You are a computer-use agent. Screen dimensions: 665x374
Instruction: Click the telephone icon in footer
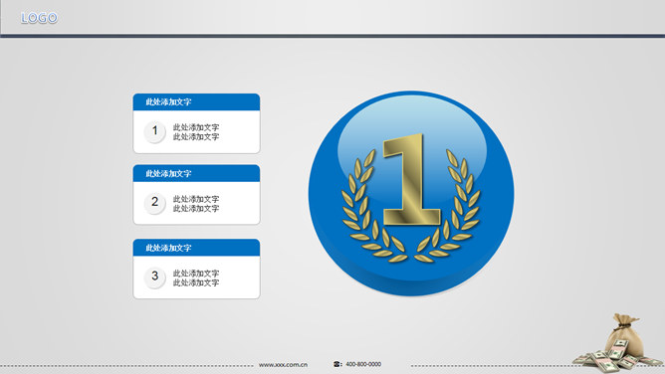tap(337, 364)
